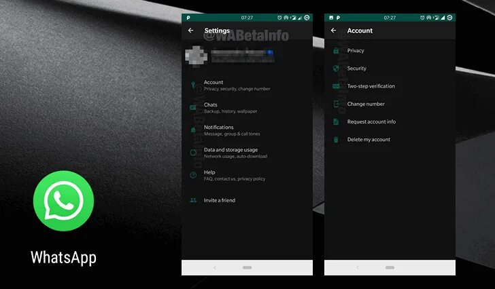Tap back chevron in Account phone navigation bar

point(358,267)
